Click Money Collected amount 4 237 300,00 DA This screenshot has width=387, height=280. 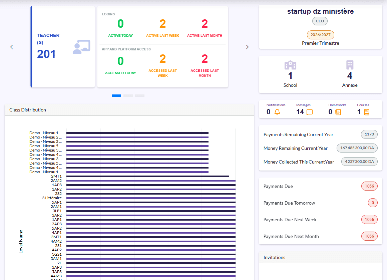coord(359,162)
